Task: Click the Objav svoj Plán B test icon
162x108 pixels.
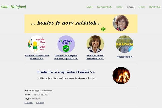Action: click(66, 44)
